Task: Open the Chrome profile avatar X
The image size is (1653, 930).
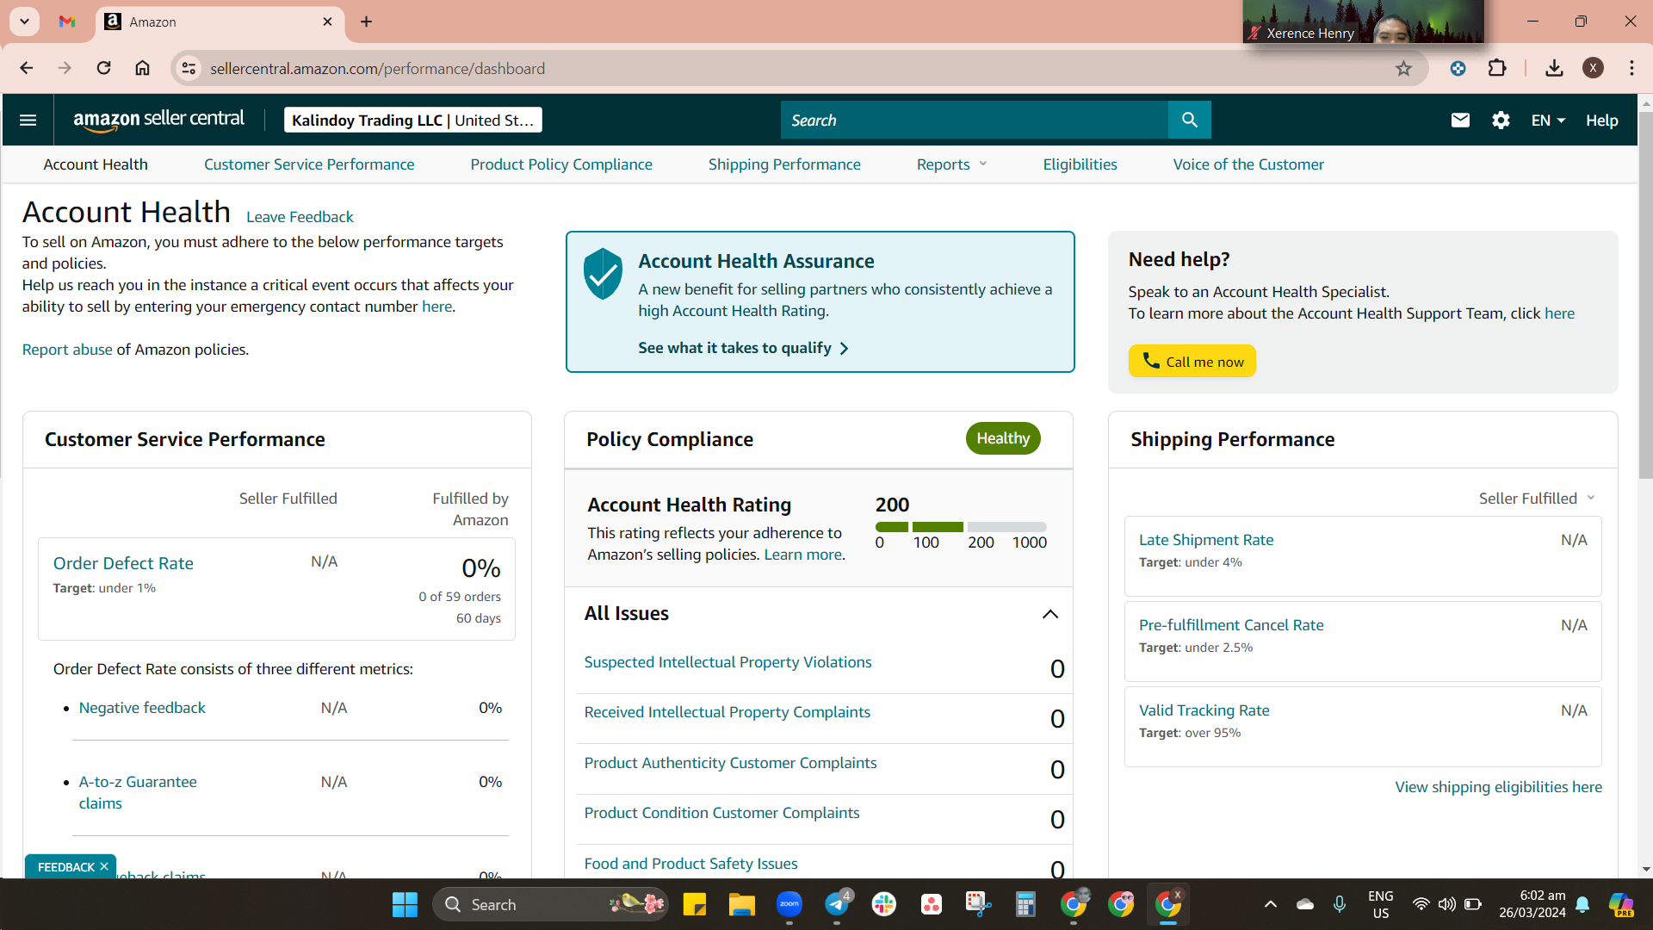Action: [x=1593, y=68]
